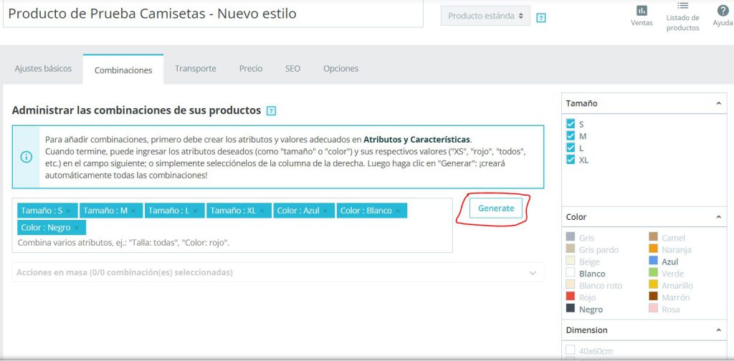The image size is (734, 361).
Task: Switch to the Precio tab
Action: pos(251,69)
